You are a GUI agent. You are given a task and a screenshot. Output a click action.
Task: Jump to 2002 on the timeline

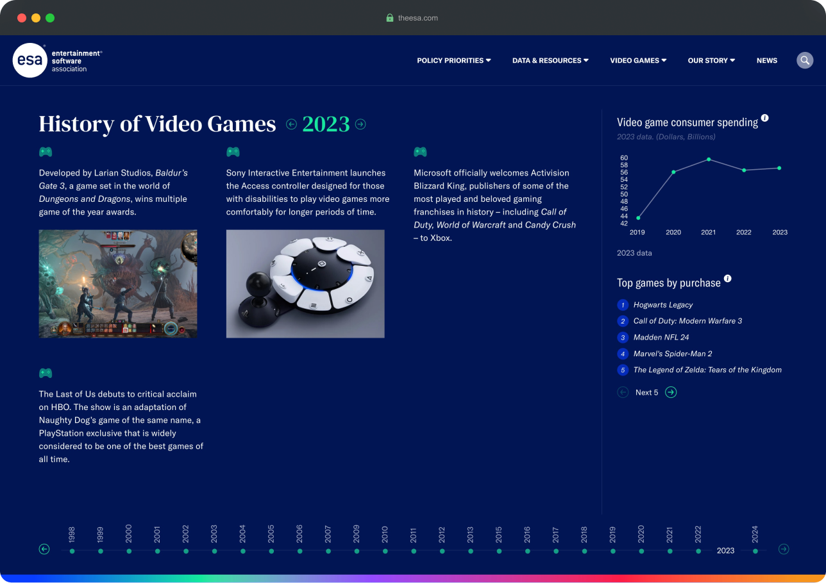tap(185, 540)
